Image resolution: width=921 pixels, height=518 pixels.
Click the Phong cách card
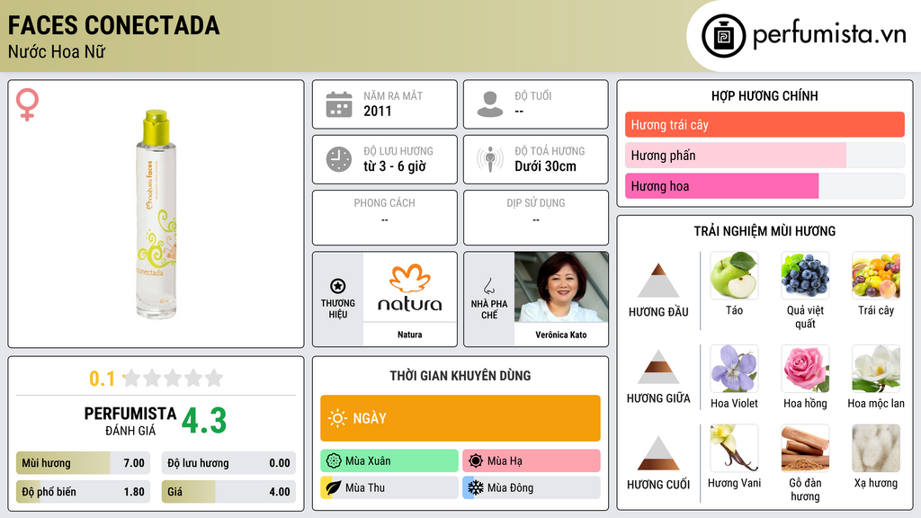385,218
